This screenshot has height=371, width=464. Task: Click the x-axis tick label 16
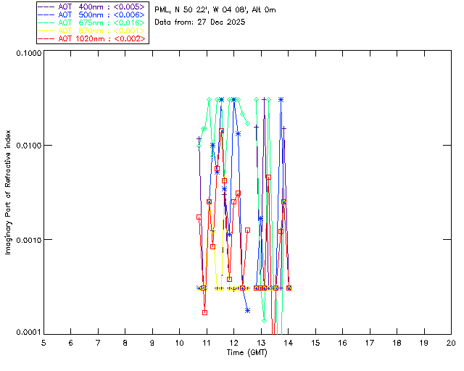[343, 343]
